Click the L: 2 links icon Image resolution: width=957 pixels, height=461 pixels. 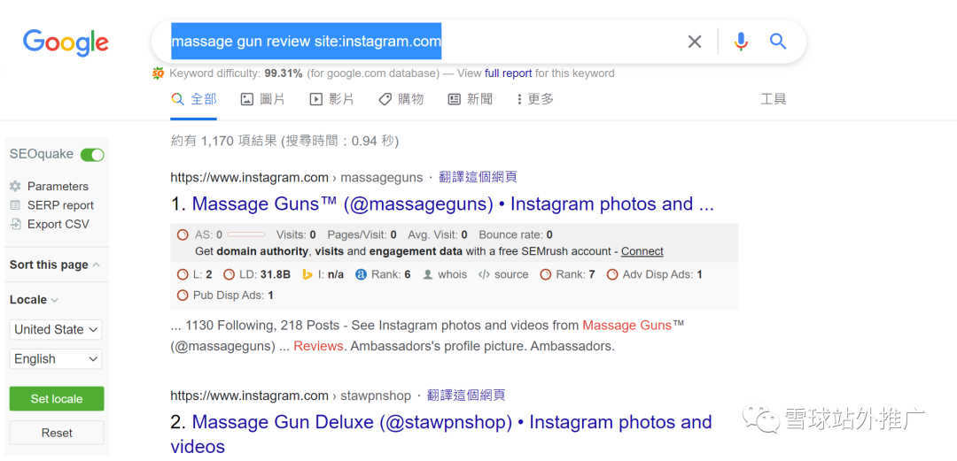point(183,274)
